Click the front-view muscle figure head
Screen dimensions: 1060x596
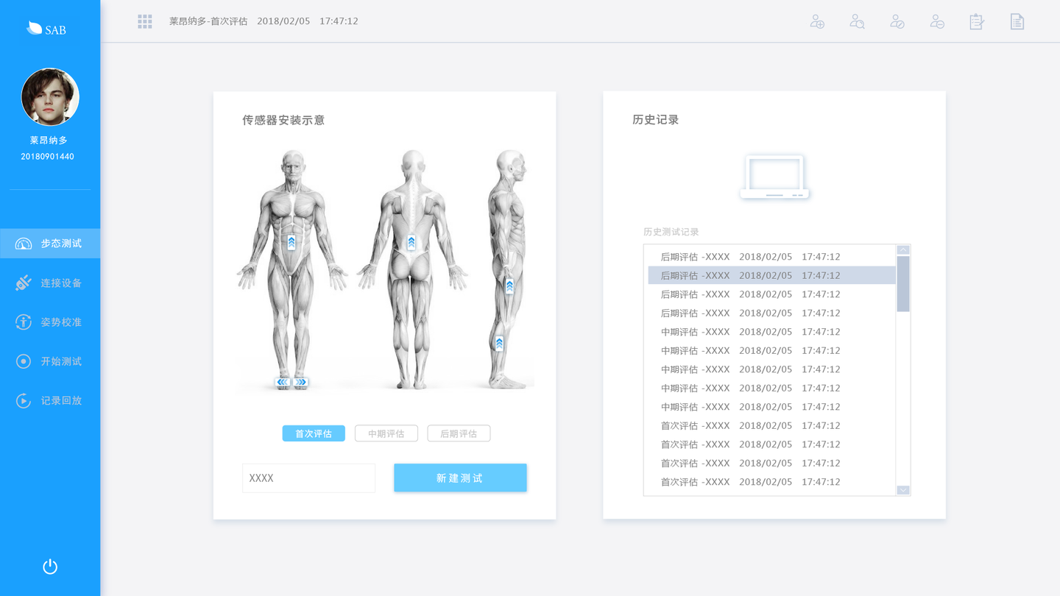[293, 164]
